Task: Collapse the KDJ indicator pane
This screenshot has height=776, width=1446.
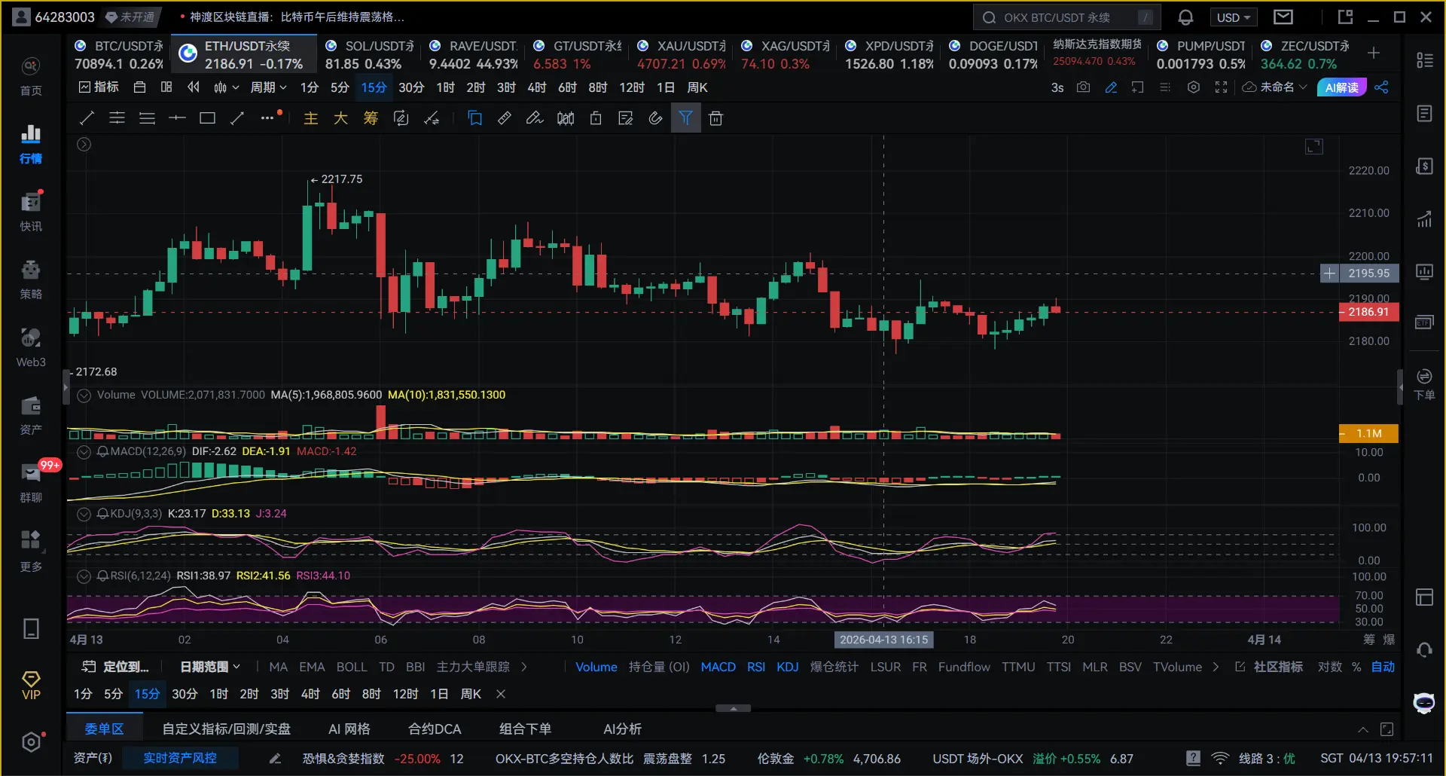Action: [x=84, y=514]
